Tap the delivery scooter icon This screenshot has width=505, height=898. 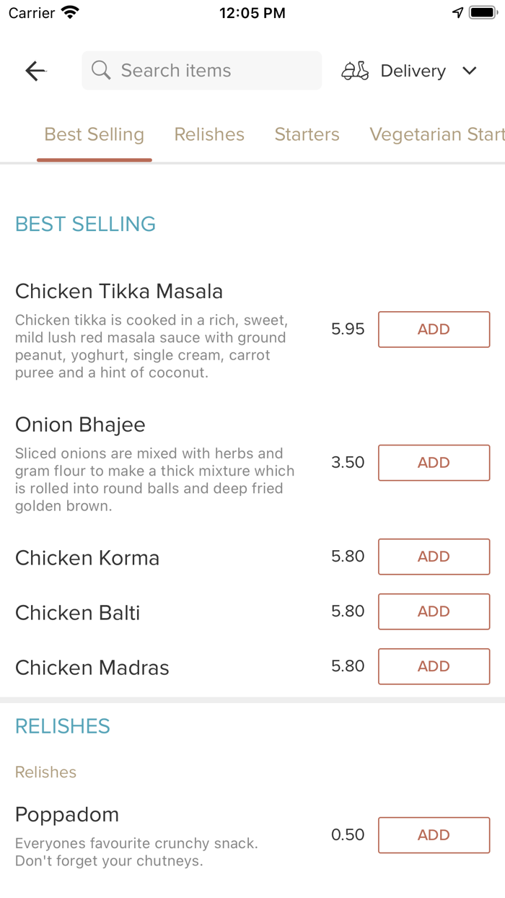pyautogui.click(x=355, y=70)
